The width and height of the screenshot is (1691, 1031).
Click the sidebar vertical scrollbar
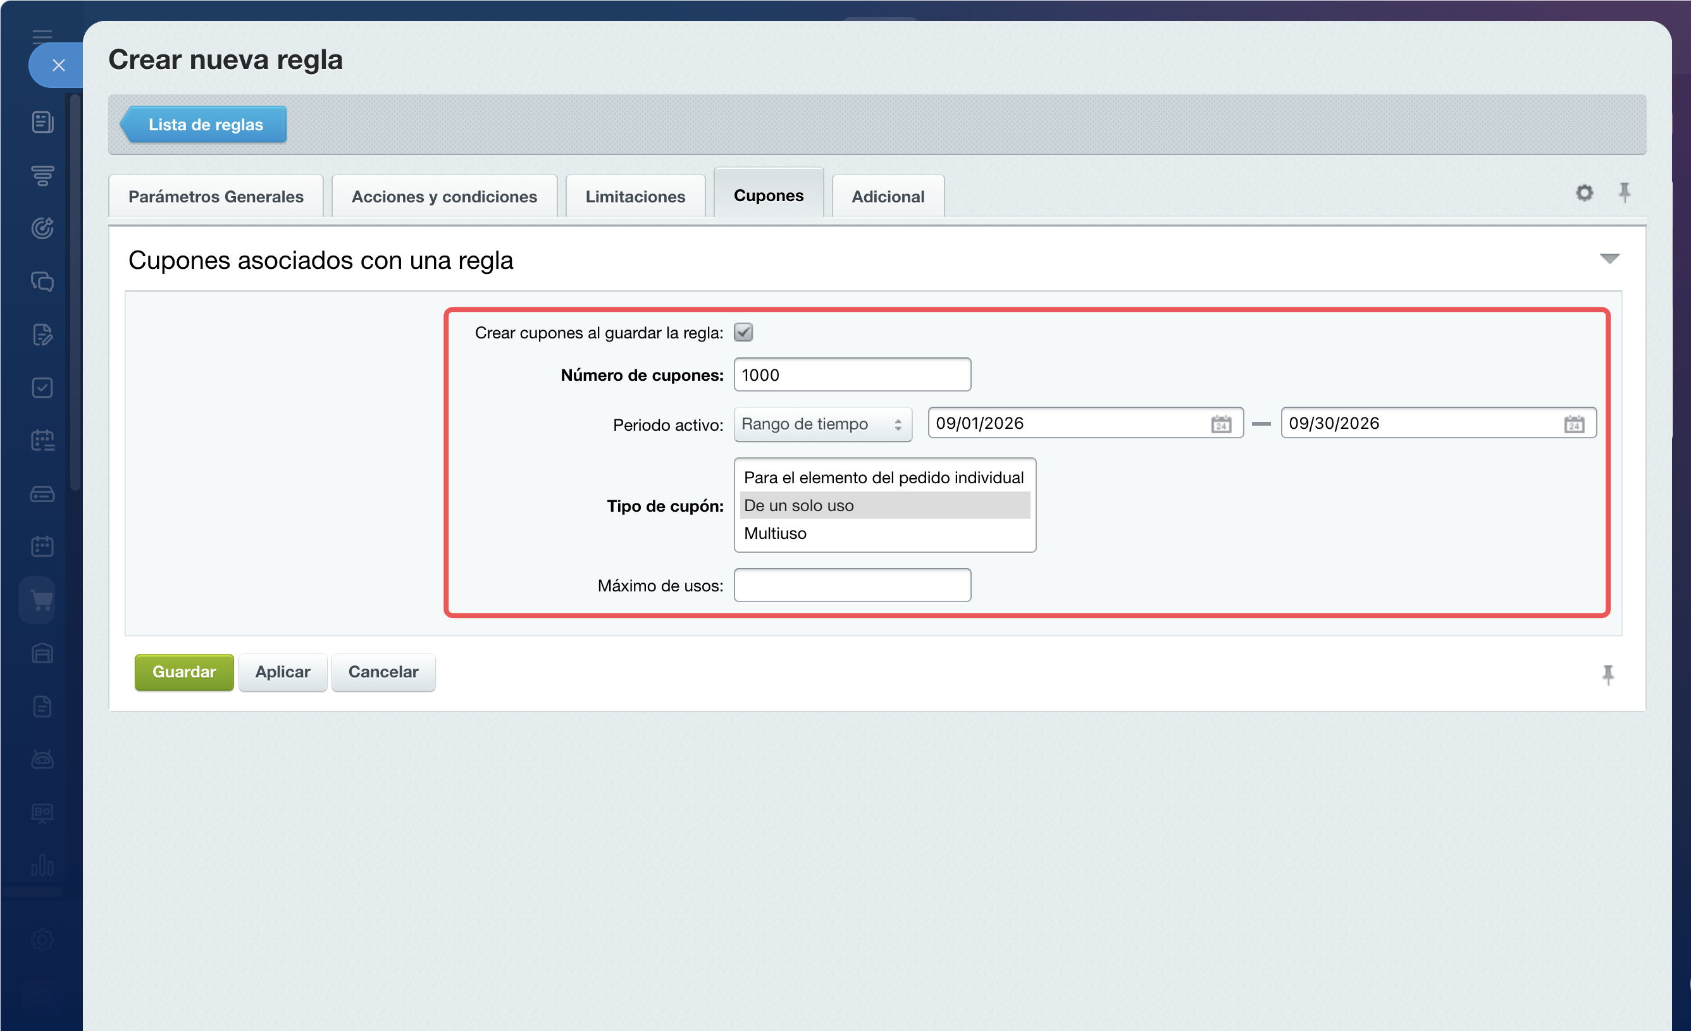point(75,292)
